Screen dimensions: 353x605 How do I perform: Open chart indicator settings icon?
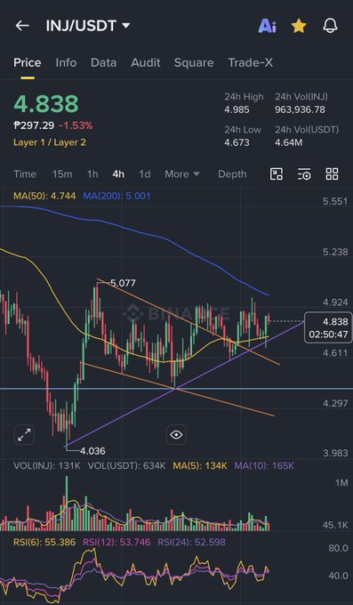[304, 174]
